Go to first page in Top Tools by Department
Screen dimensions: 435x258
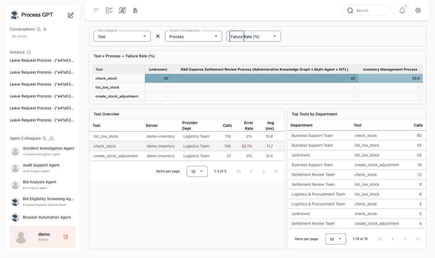[x=380, y=239]
